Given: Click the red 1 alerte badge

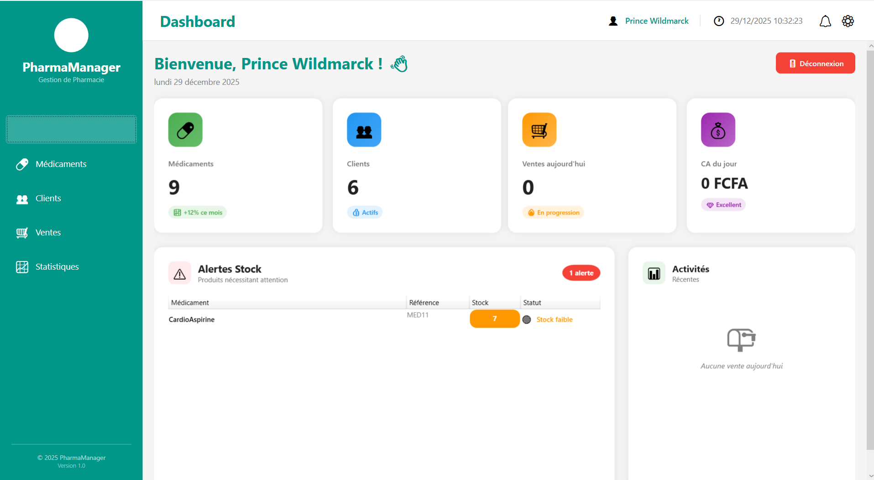Looking at the screenshot, I should (581, 273).
